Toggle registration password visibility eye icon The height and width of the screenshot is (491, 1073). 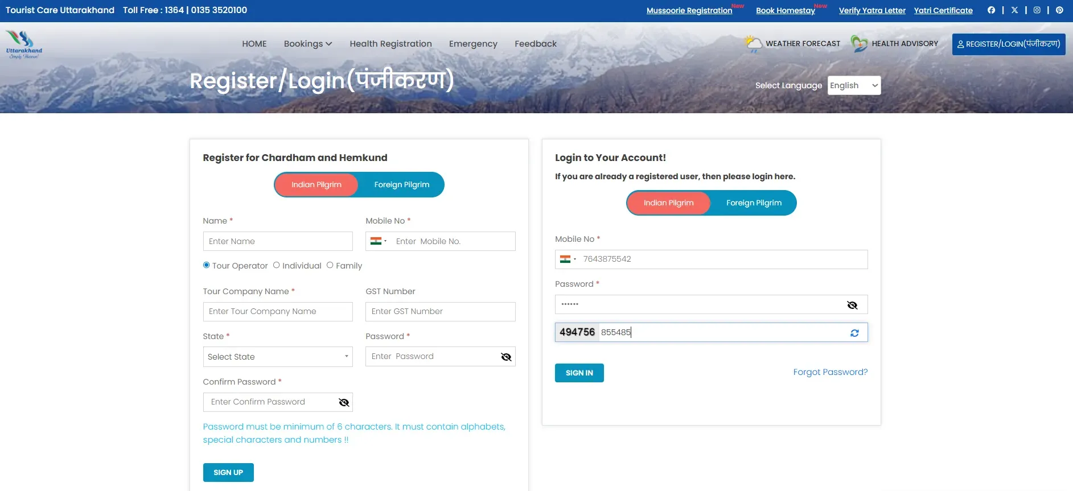point(506,357)
